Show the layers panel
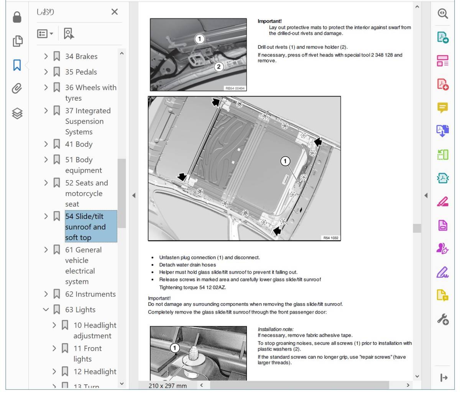The height and width of the screenshot is (395, 460). [17, 113]
